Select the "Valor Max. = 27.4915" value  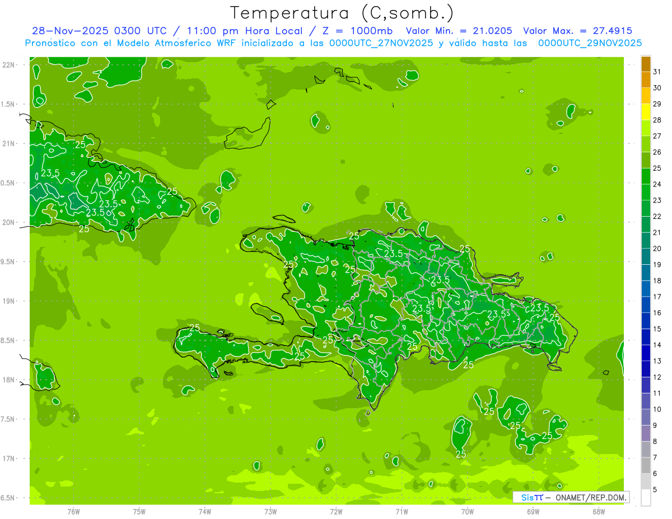point(577,31)
